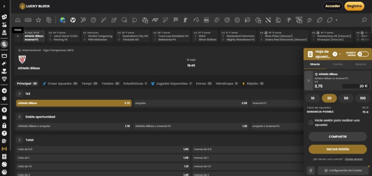372x176 pixels.
Task: Toggle the Apuesta Rápida switch
Action: pyautogui.click(x=362, y=54)
